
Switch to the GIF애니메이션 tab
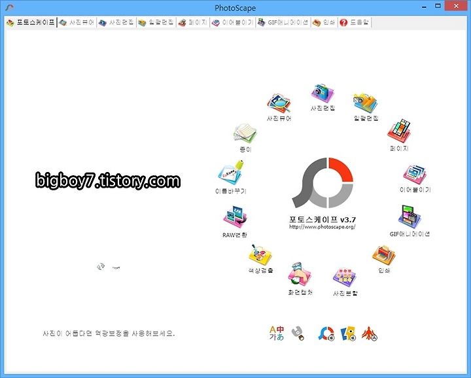(x=283, y=22)
